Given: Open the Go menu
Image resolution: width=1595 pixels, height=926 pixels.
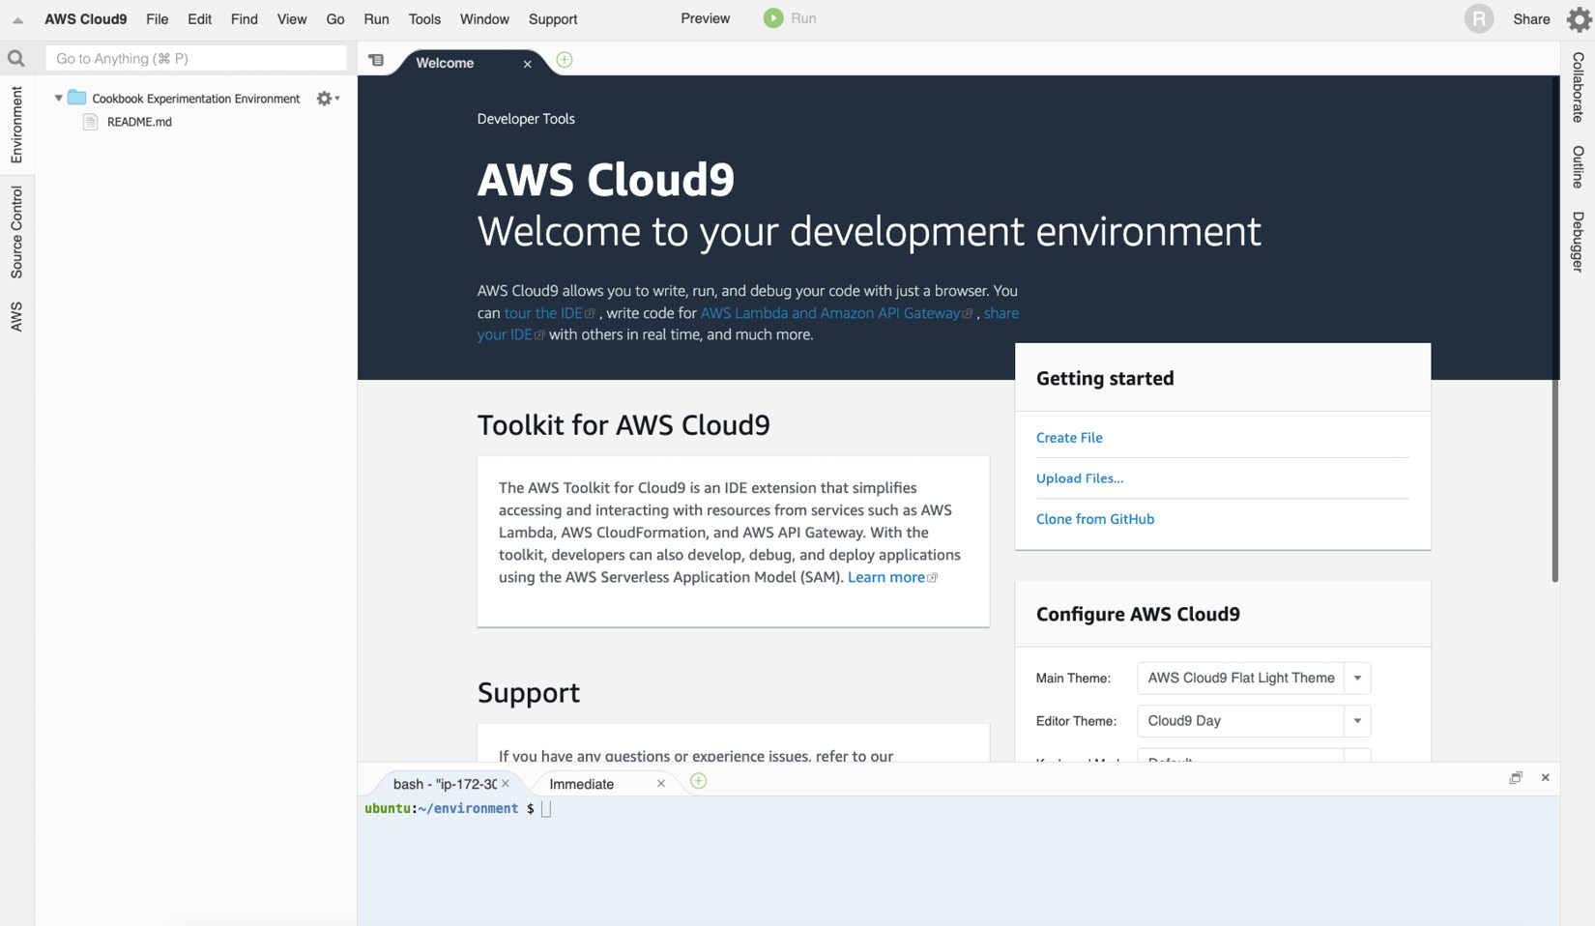Looking at the screenshot, I should pos(335,19).
